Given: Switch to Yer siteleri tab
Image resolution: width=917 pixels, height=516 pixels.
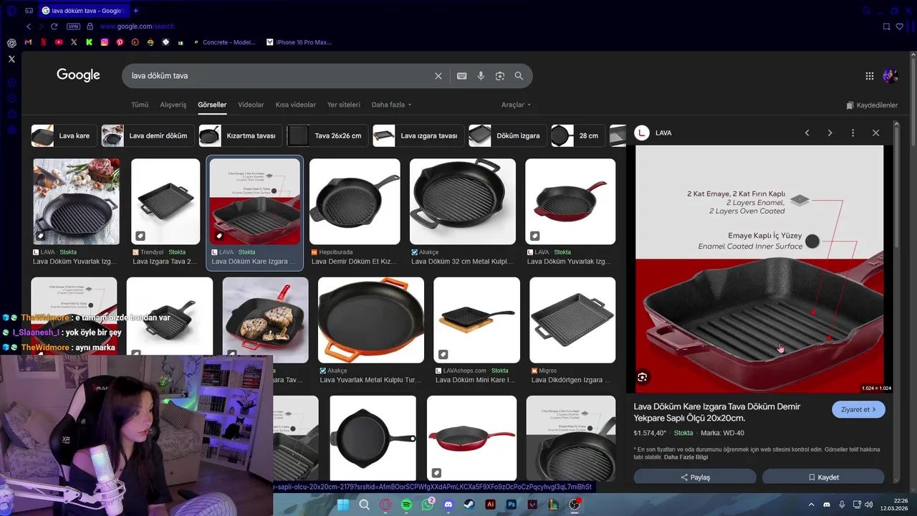Looking at the screenshot, I should click(344, 105).
